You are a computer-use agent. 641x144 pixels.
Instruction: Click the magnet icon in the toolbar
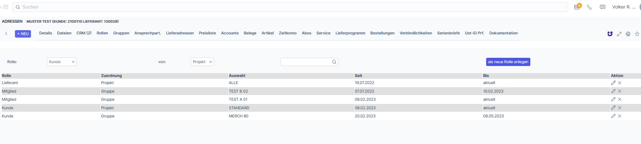[610, 34]
